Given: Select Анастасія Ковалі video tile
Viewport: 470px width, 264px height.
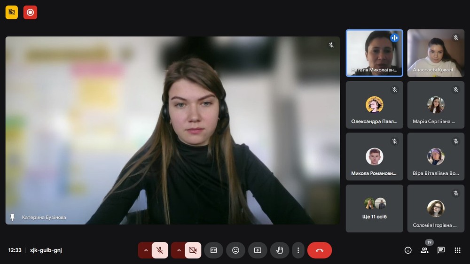Looking at the screenshot, I should tap(436, 53).
